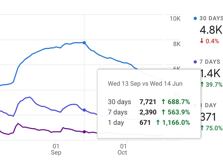223x167 pixels.
Task: Click the 4.8K thirty-day total
Action: click(211, 30)
